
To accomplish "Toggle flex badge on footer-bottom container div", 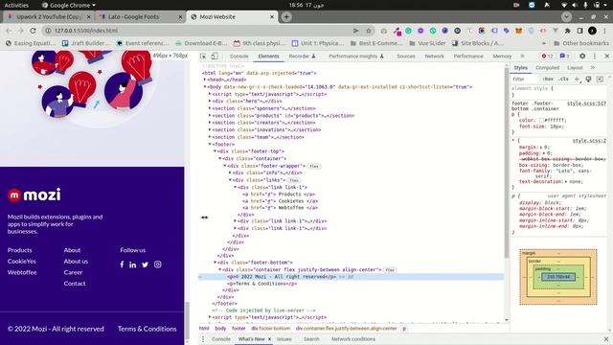I will 390,270.
